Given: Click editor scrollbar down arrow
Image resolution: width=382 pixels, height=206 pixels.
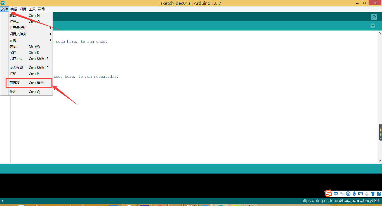Looking at the screenshot, I should point(380,160).
